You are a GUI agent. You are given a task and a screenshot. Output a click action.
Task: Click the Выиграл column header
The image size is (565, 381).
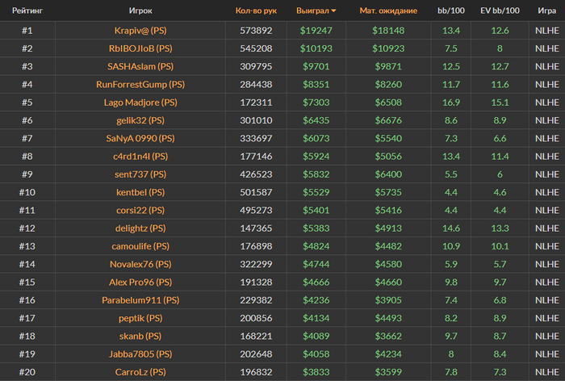pos(312,10)
